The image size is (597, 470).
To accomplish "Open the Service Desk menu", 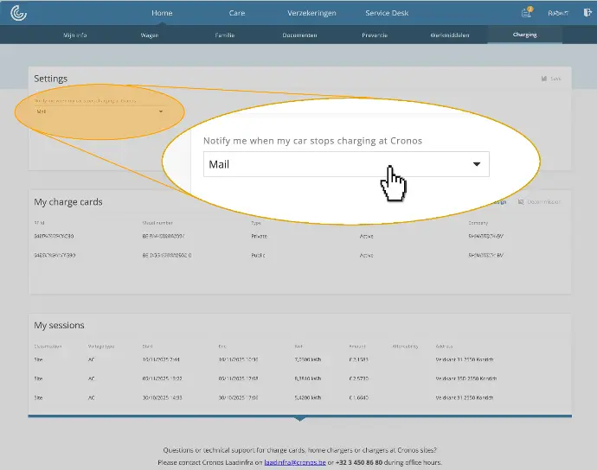I will 387,13.
